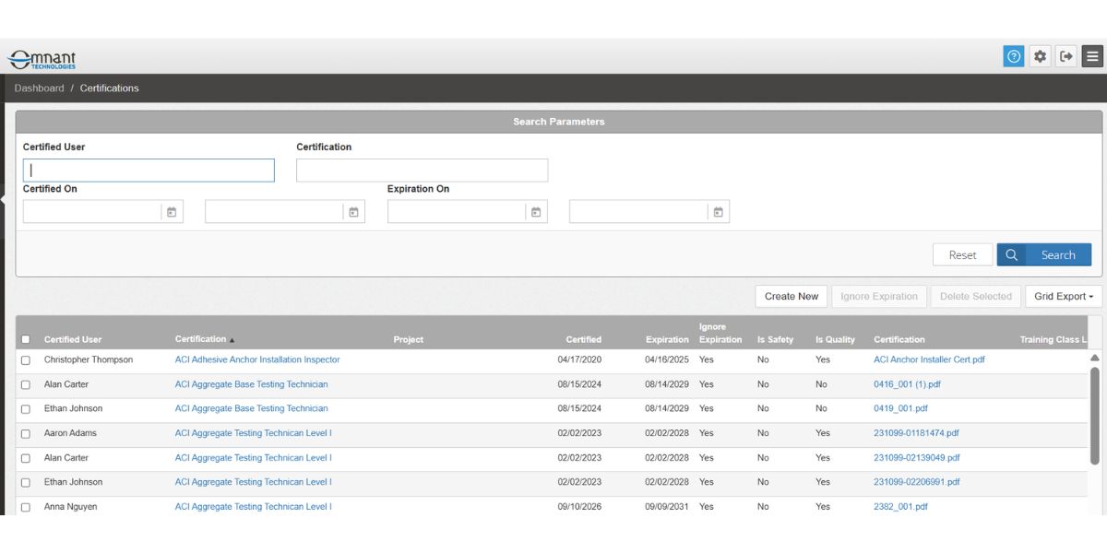
Task: Click the Delete Selected button
Action: point(976,296)
